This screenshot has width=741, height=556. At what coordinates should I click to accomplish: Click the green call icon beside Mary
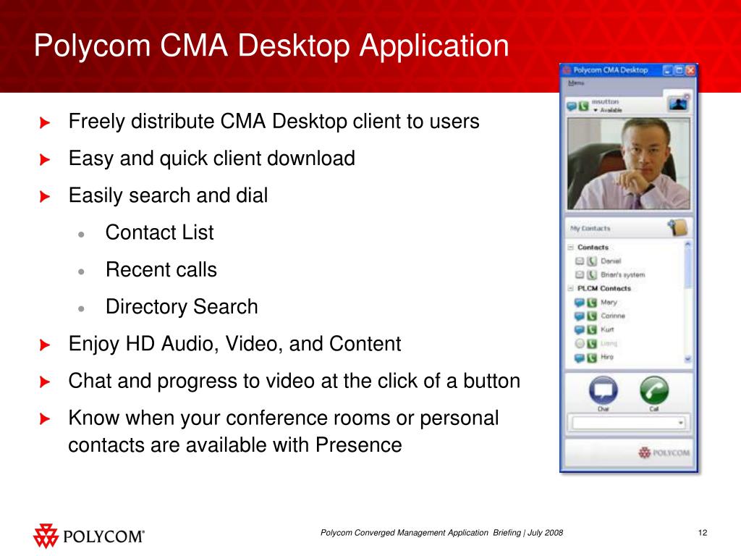point(592,303)
